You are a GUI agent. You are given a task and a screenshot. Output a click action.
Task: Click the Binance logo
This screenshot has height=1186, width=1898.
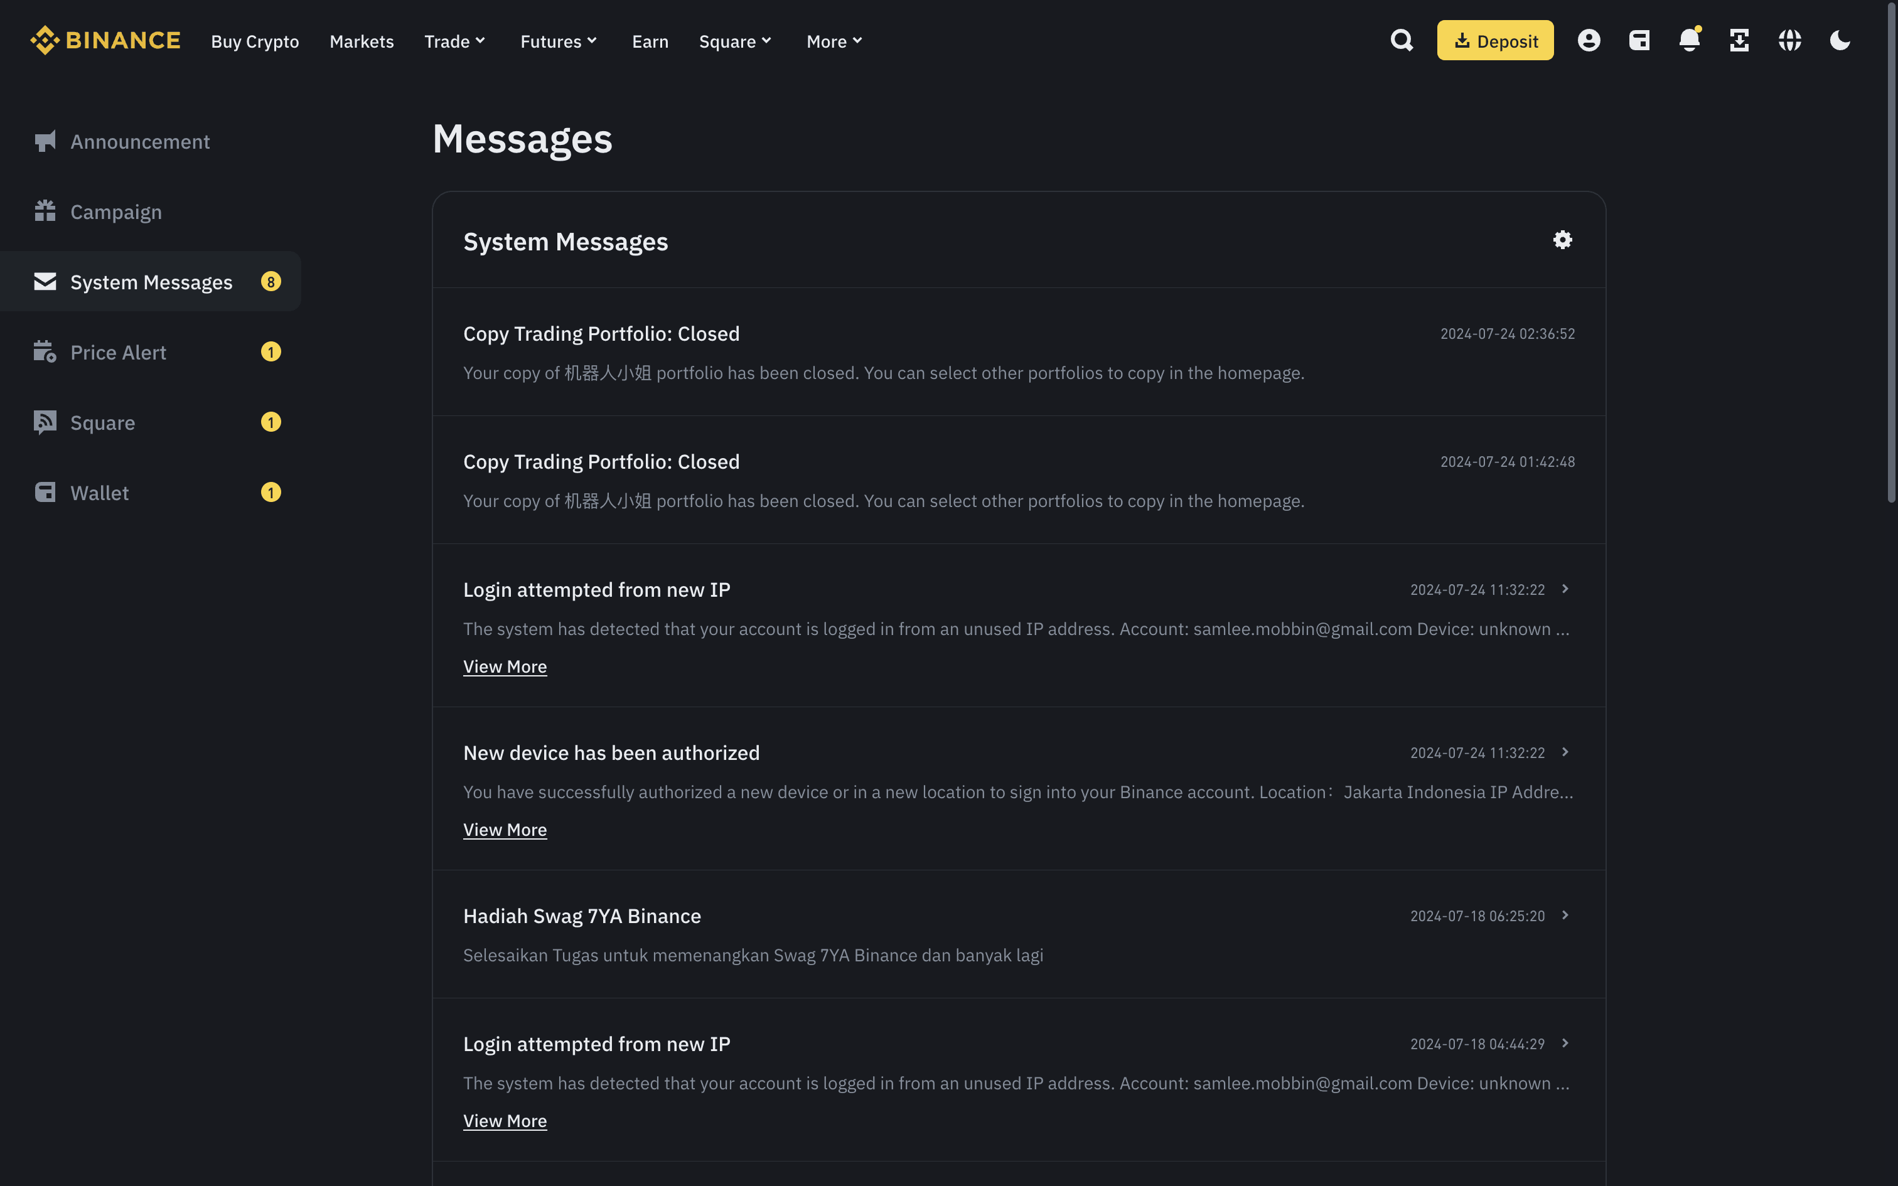(x=105, y=40)
